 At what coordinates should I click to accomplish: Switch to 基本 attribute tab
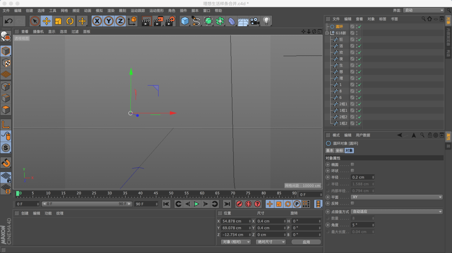(330, 150)
